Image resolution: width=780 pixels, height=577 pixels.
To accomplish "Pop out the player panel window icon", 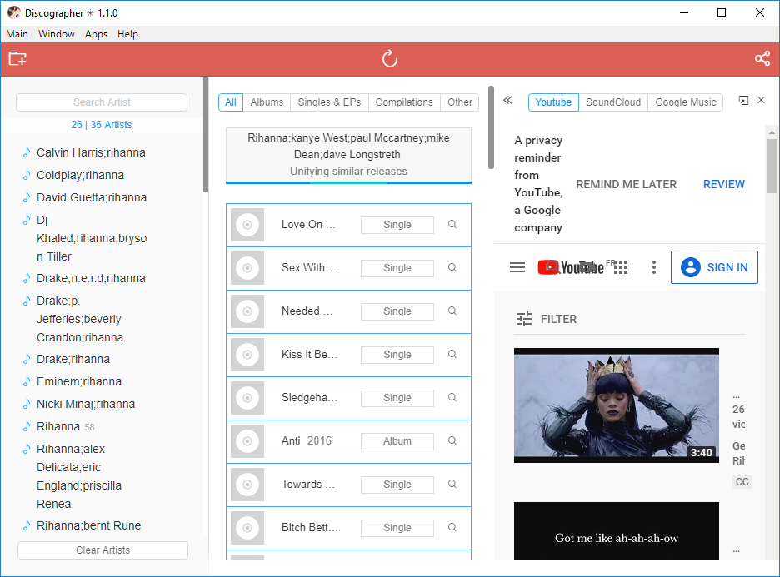I will tap(743, 101).
